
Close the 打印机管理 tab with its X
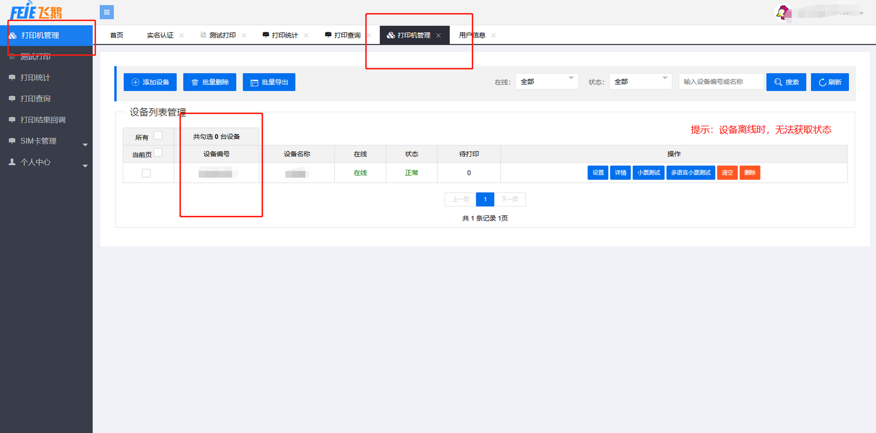click(439, 36)
